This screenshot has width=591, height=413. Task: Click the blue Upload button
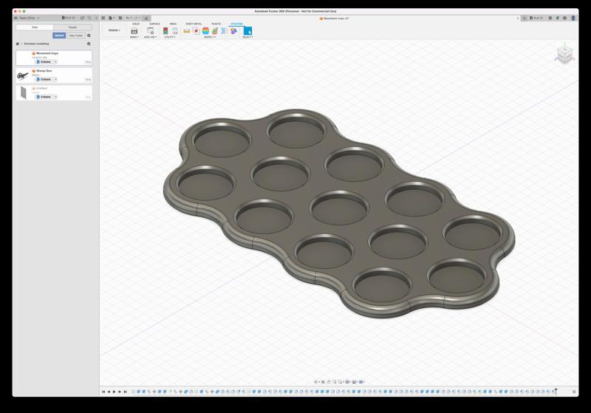coord(59,35)
